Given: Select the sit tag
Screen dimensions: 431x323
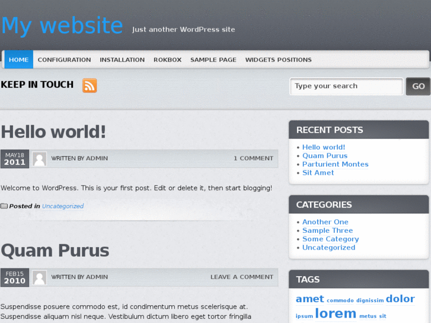Looking at the screenshot, I should coord(382,316).
